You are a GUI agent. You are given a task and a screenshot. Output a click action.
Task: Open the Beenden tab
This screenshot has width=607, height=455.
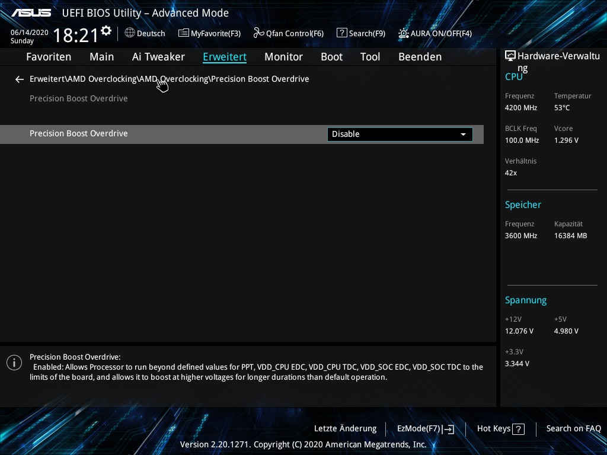tap(420, 57)
